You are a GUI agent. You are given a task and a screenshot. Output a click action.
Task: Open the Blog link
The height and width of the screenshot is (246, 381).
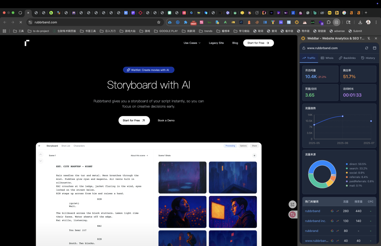point(235,43)
